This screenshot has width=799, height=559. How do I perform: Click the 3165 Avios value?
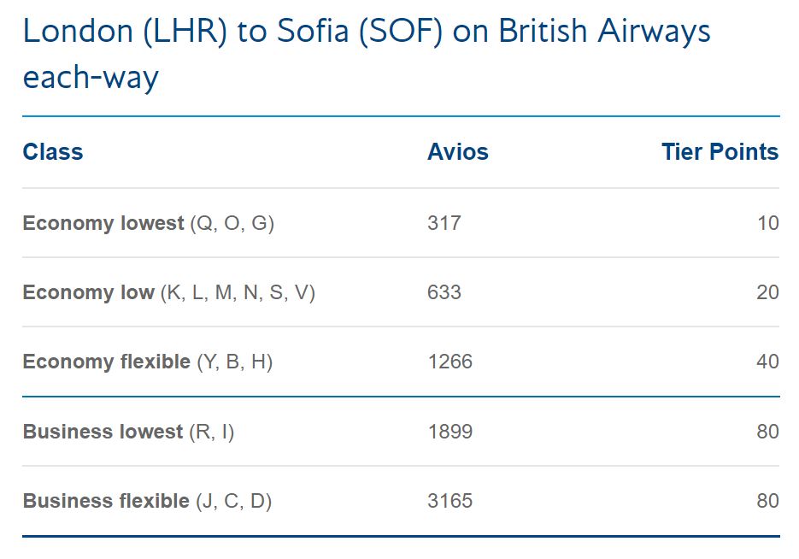450,501
